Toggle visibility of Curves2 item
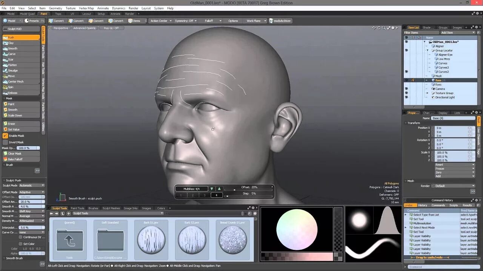Image resolution: width=483 pixels, height=271 pixels. coord(406,72)
